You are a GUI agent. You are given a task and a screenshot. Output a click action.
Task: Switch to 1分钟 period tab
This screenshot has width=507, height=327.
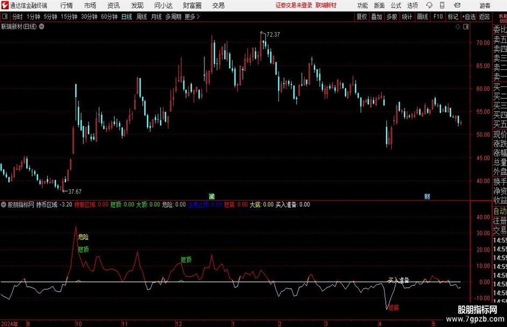33,17
